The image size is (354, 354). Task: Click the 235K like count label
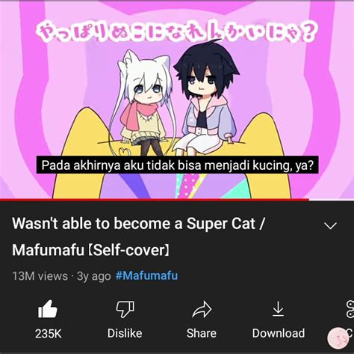pyautogui.click(x=49, y=334)
